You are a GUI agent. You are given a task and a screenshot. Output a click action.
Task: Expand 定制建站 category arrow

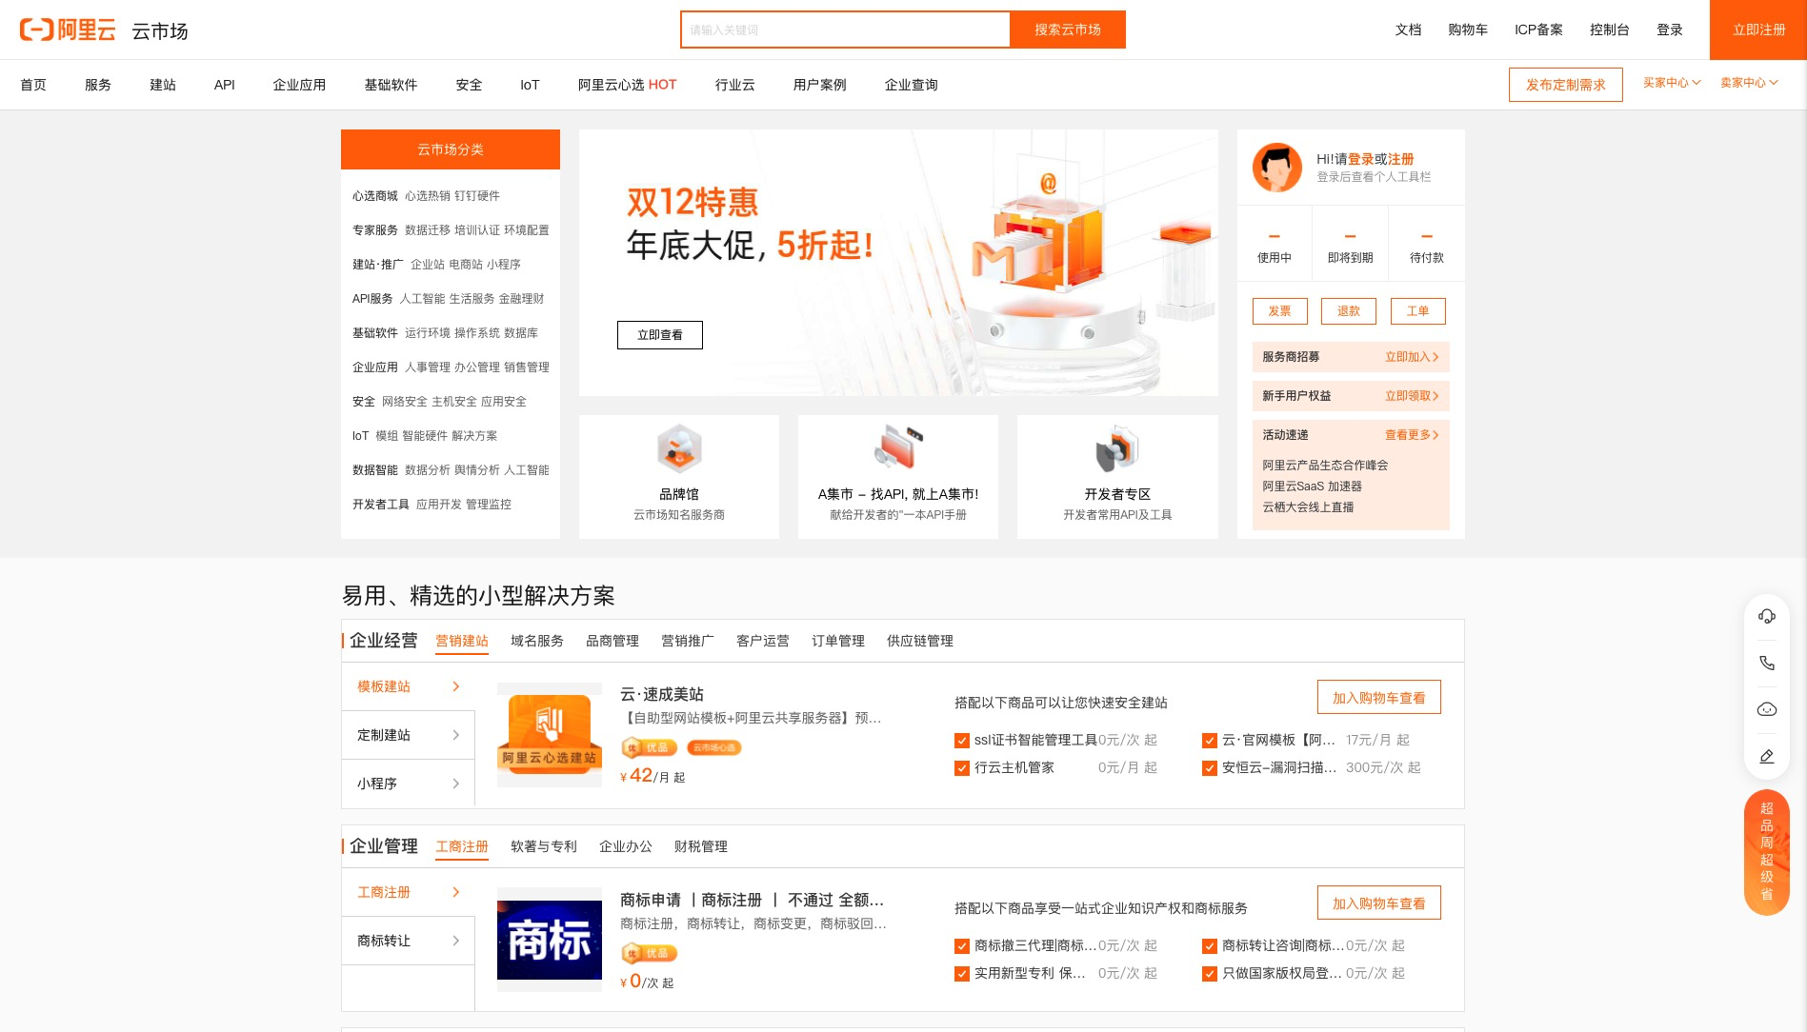click(x=456, y=735)
